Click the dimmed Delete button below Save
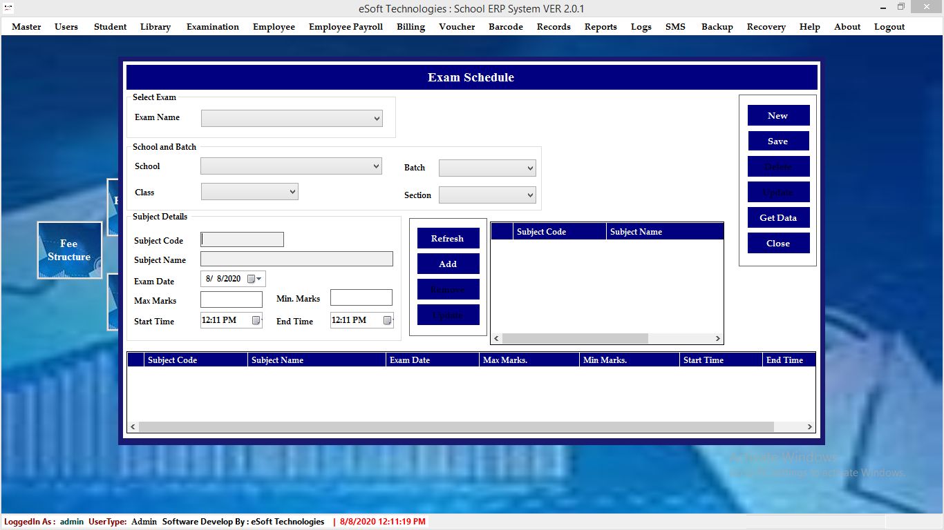The width and height of the screenshot is (944, 530). click(778, 166)
